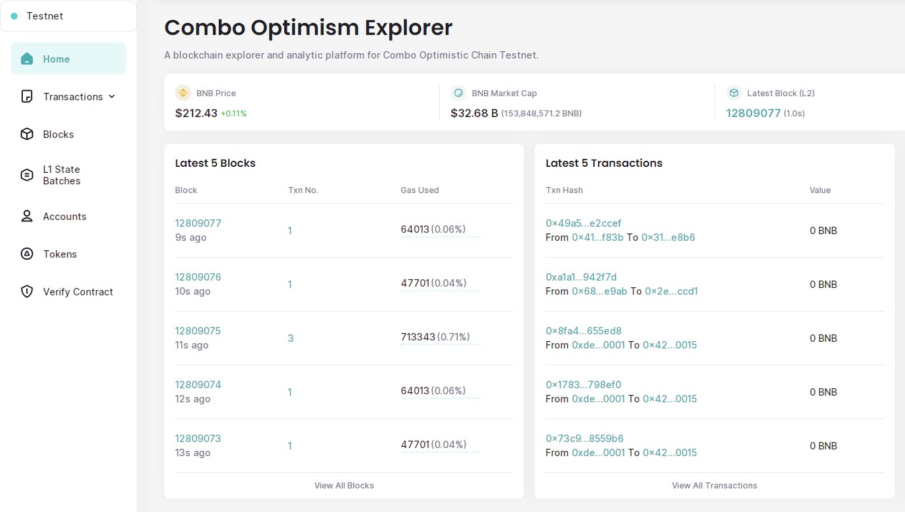The width and height of the screenshot is (905, 512).
Task: Open block 12809077 in Latest Blocks list
Action: tap(198, 223)
